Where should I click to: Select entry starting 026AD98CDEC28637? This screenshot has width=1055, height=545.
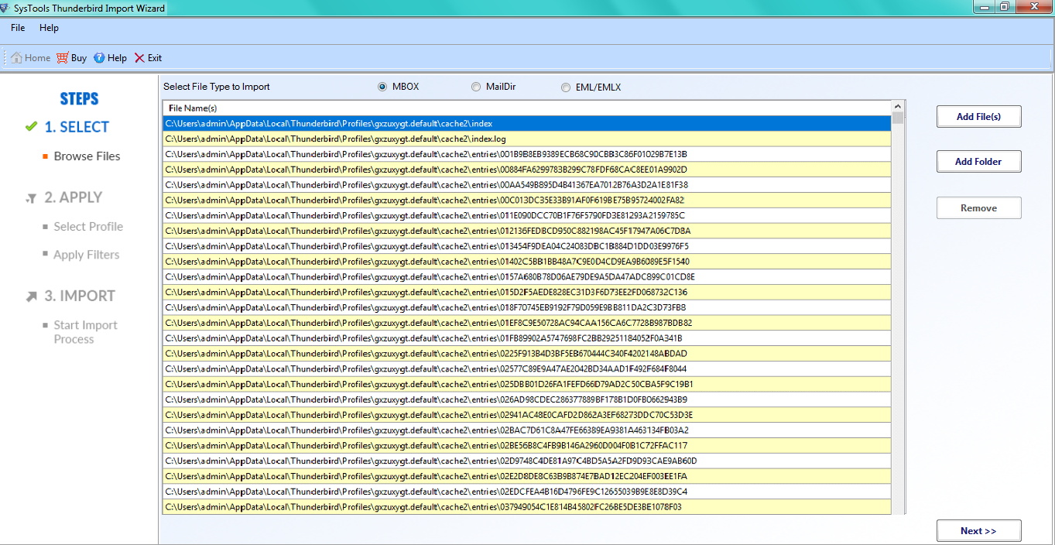point(526,399)
